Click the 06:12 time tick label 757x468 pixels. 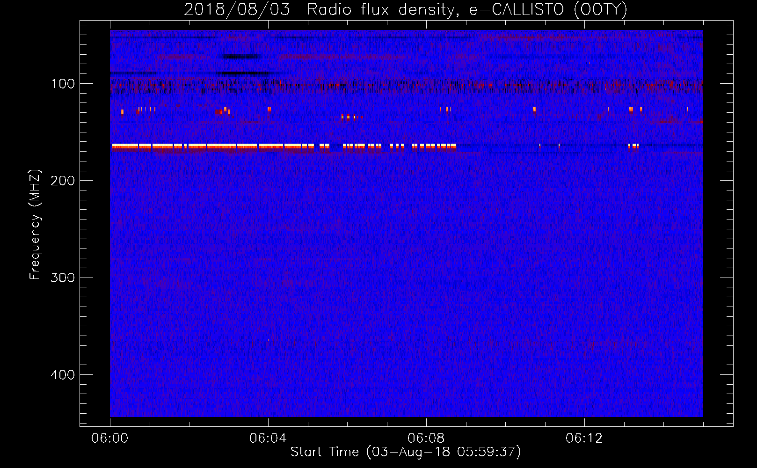584,438
